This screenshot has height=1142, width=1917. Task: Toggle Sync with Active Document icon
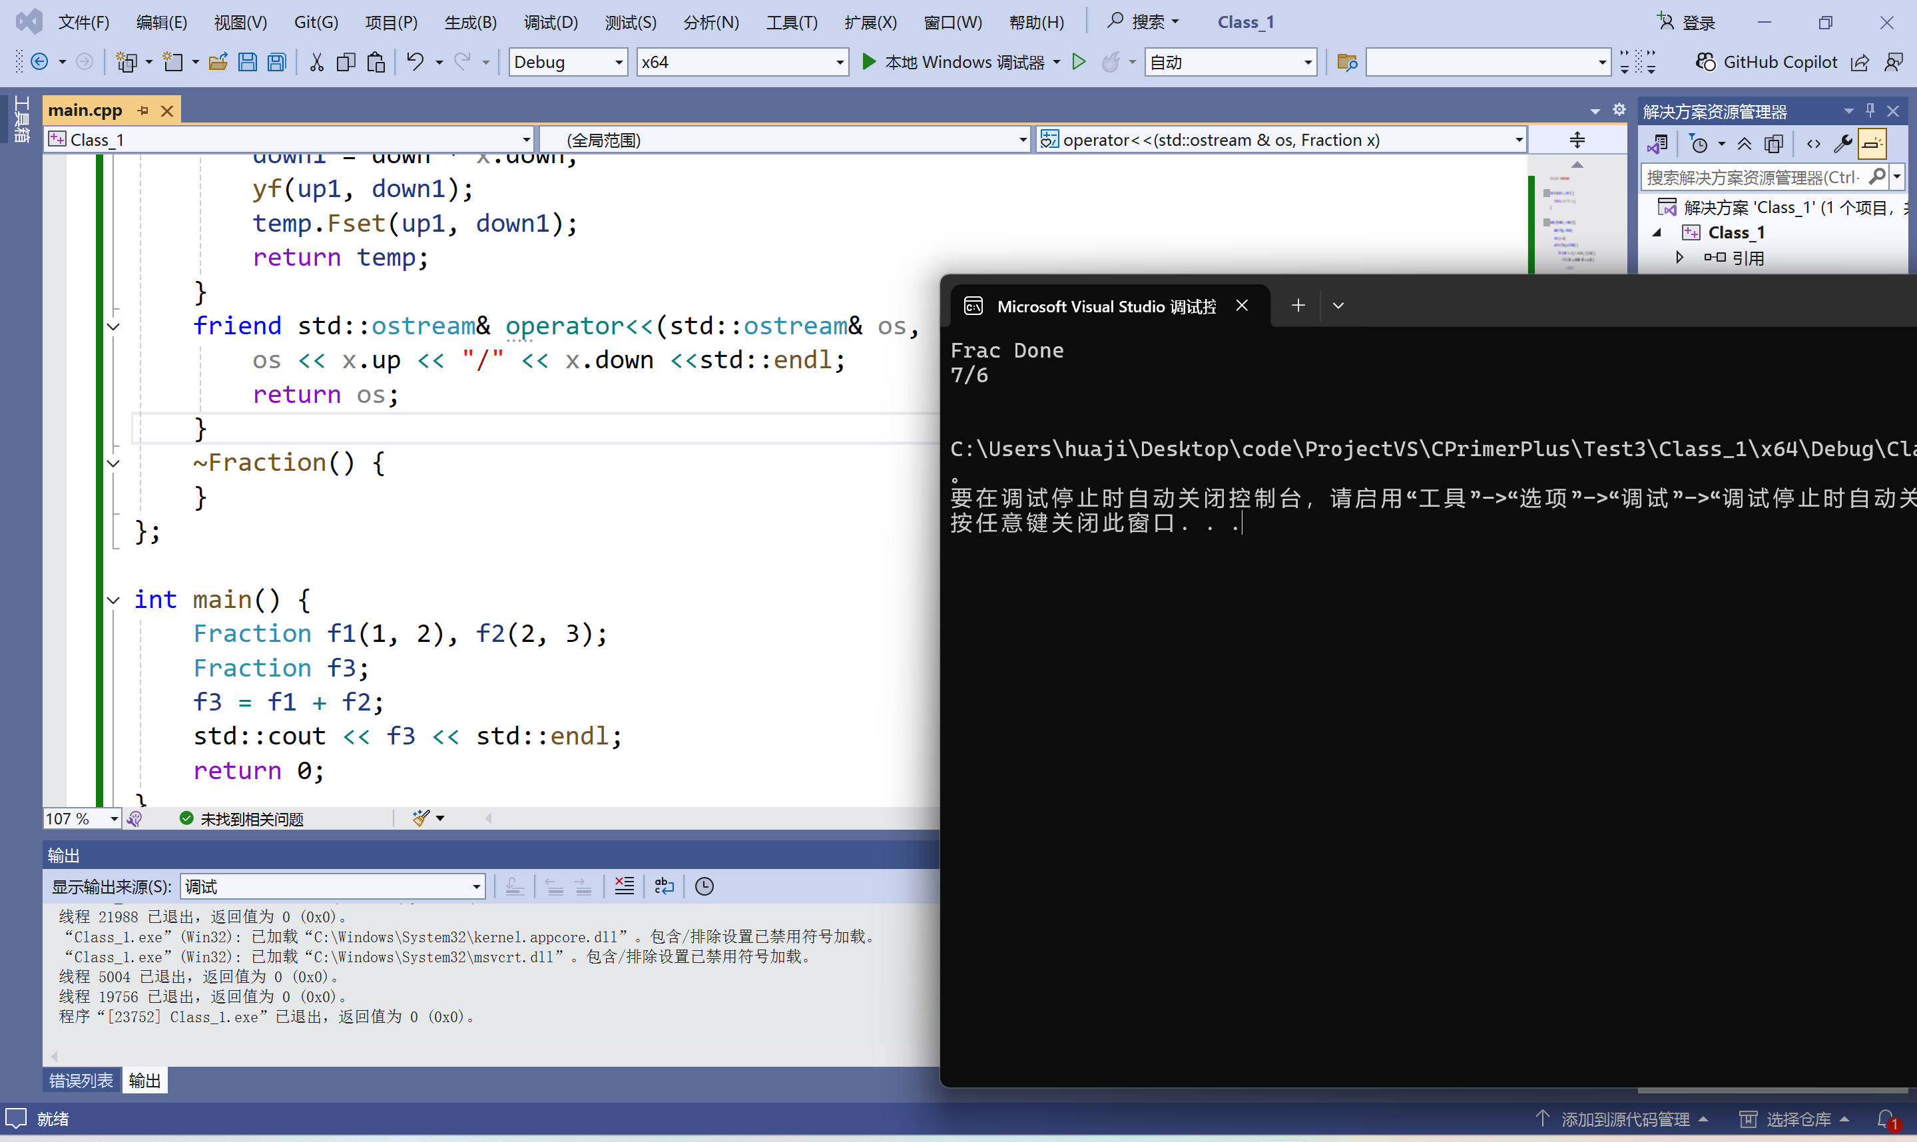(x=1659, y=143)
